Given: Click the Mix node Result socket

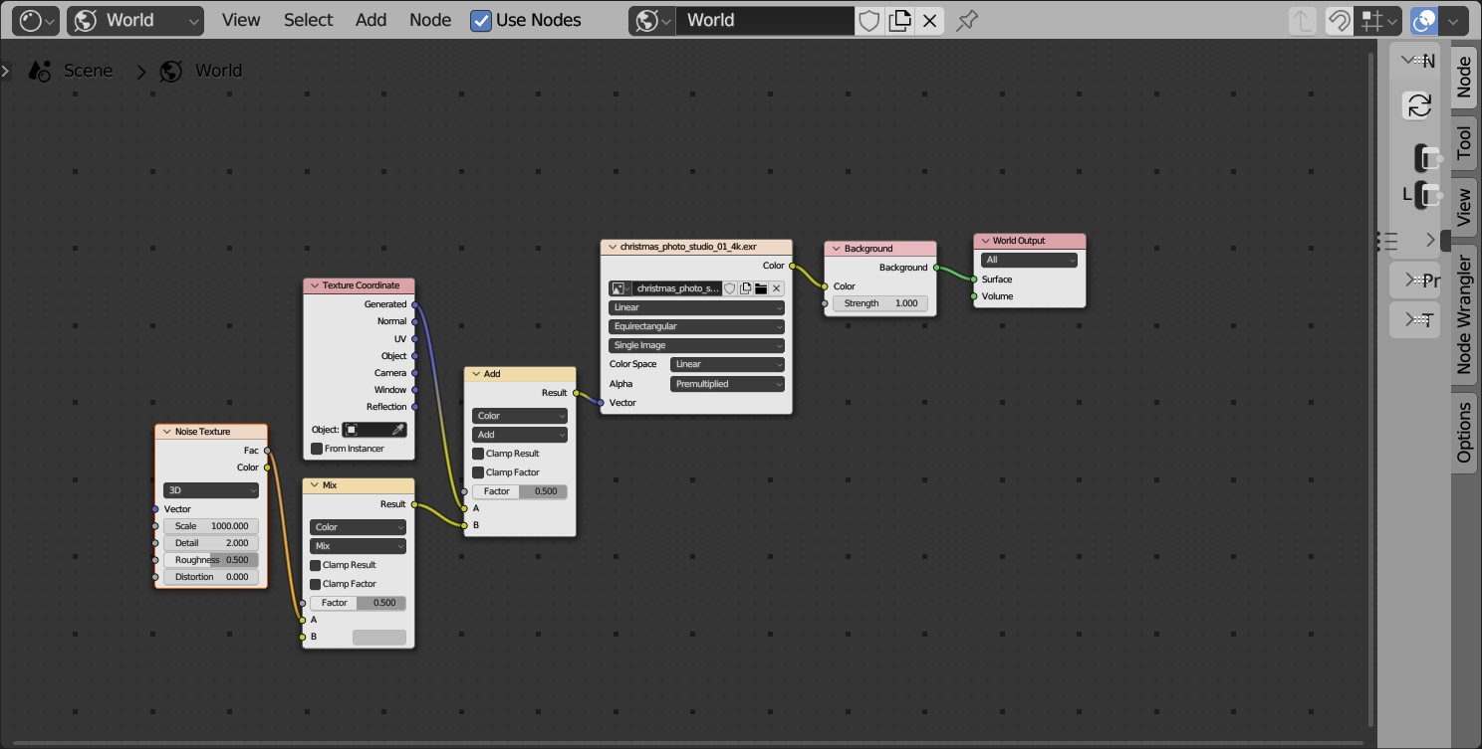Looking at the screenshot, I should (x=414, y=504).
